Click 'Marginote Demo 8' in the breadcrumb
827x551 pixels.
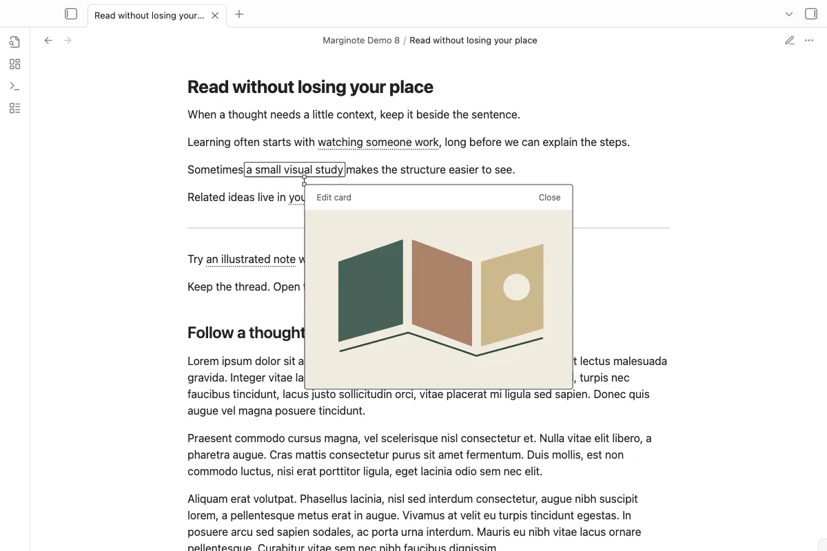pyautogui.click(x=361, y=41)
